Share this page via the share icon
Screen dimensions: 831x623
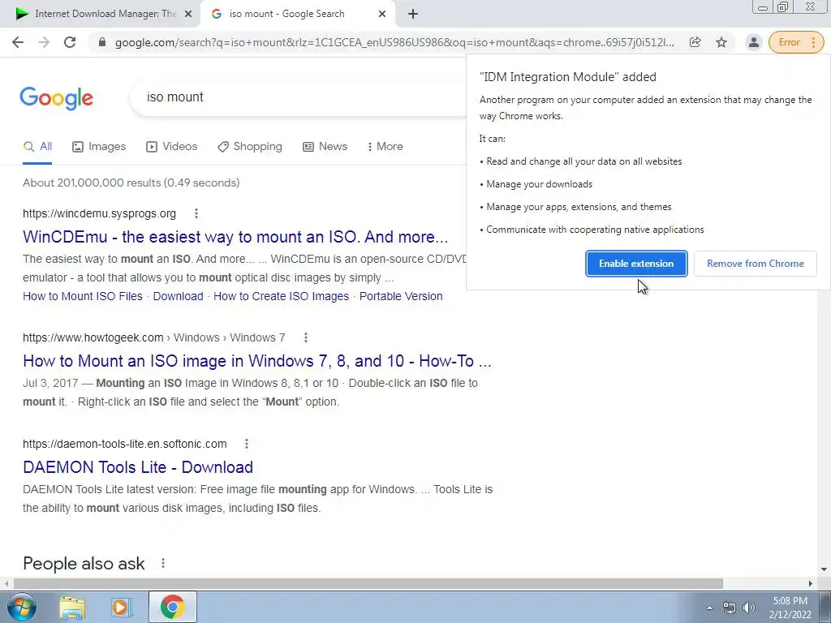click(x=695, y=42)
